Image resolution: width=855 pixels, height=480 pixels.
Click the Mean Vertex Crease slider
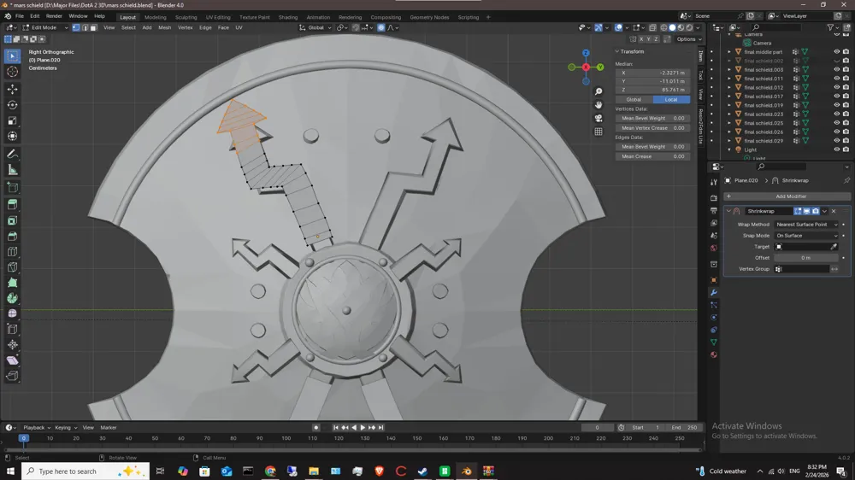click(x=652, y=128)
